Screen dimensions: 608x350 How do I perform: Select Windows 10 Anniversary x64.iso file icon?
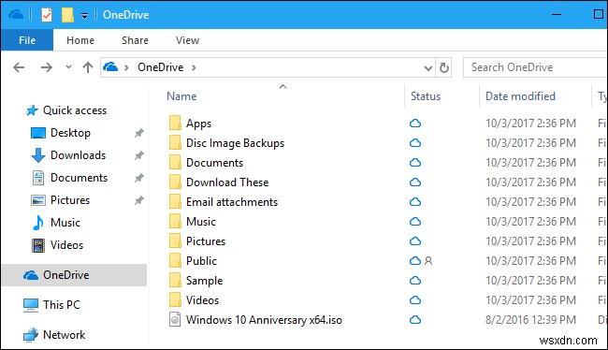pyautogui.click(x=175, y=320)
